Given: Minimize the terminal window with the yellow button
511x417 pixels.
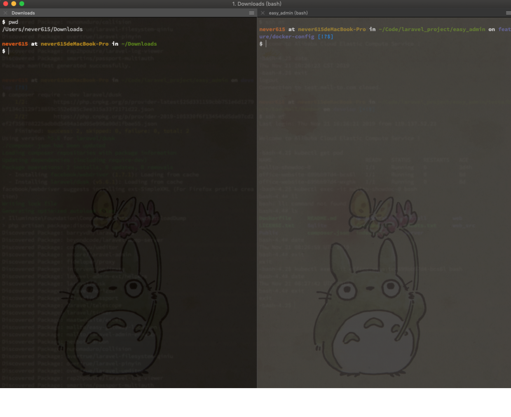Looking at the screenshot, I should [14, 4].
